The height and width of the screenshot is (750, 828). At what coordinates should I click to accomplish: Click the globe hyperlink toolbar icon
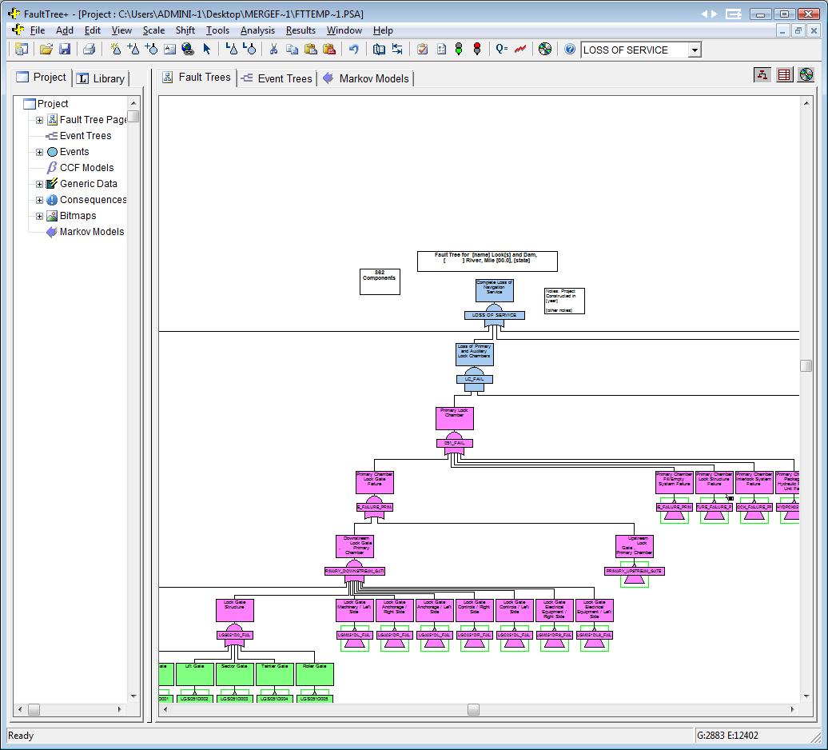pos(188,49)
